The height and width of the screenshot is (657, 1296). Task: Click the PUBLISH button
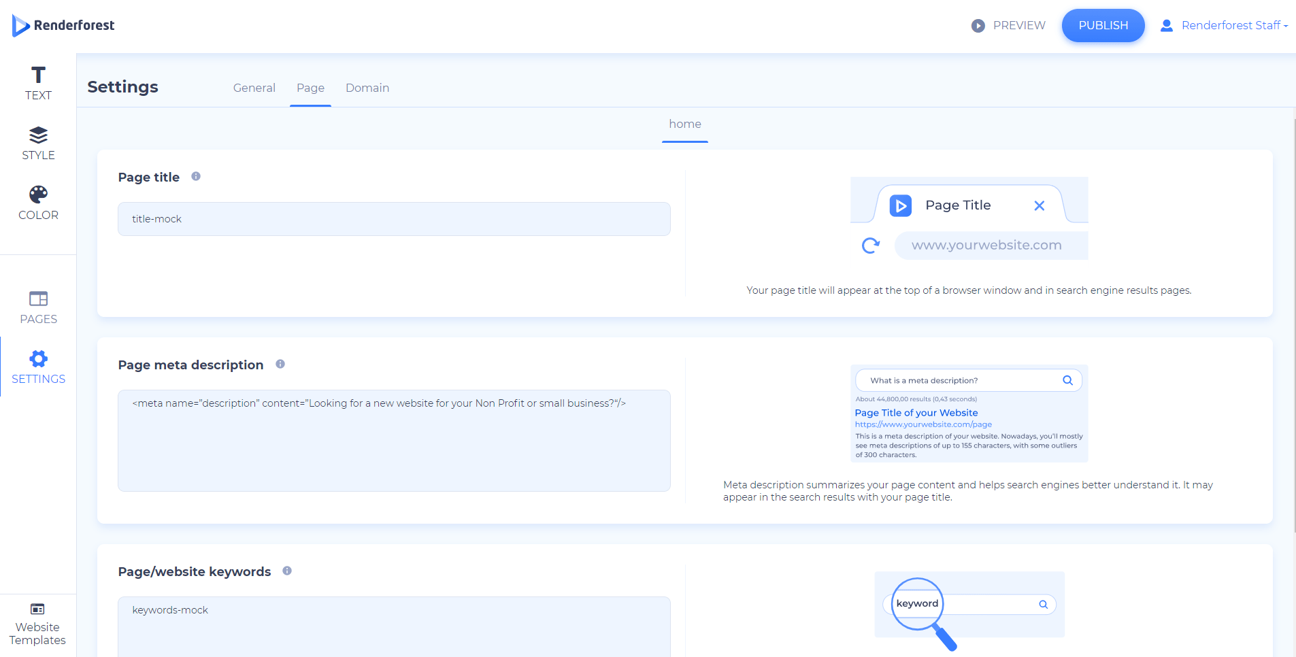pyautogui.click(x=1103, y=25)
